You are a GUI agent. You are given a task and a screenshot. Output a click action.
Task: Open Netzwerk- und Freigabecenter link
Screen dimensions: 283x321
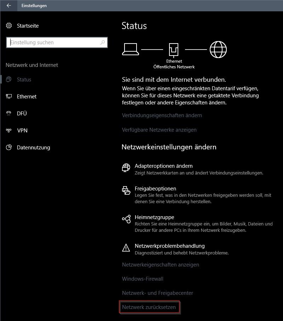[157, 293]
